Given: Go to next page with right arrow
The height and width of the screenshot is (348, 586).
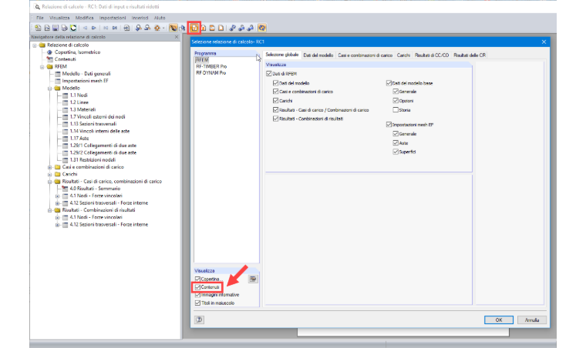Looking at the screenshot, I should (94, 28).
